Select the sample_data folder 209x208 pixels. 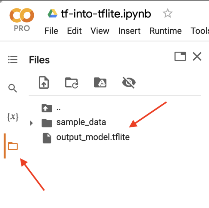pos(81,122)
